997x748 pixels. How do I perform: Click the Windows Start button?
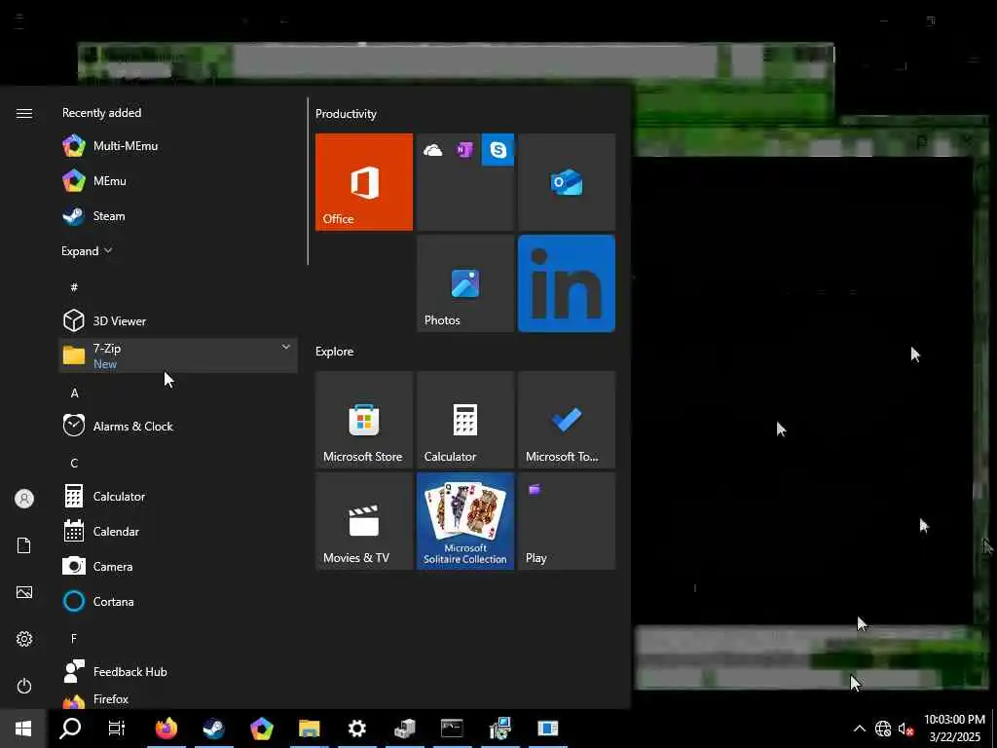23,729
